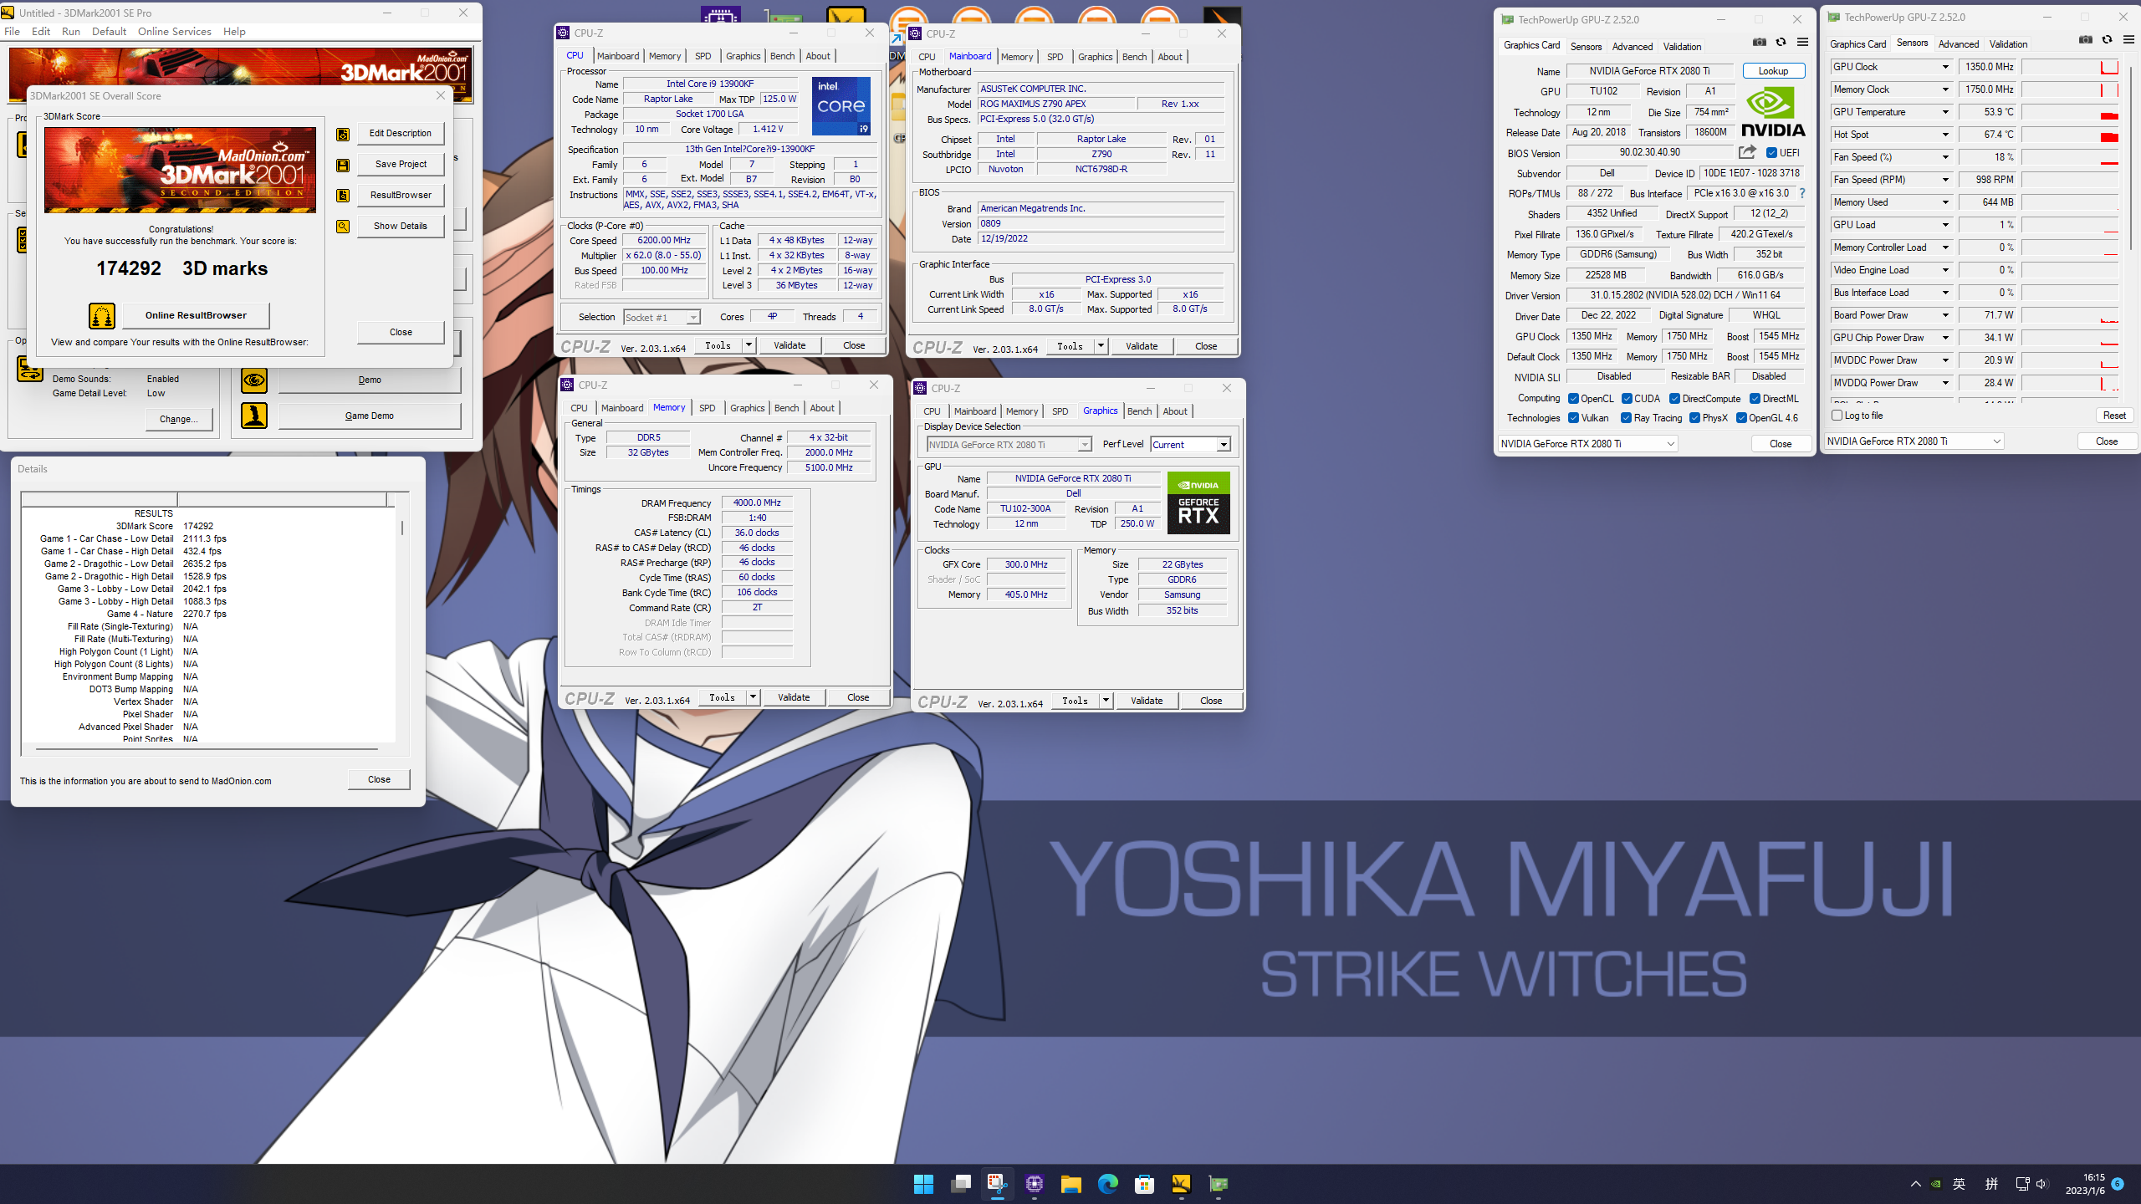Toggle the DirectCompute checkbox

[1674, 399]
